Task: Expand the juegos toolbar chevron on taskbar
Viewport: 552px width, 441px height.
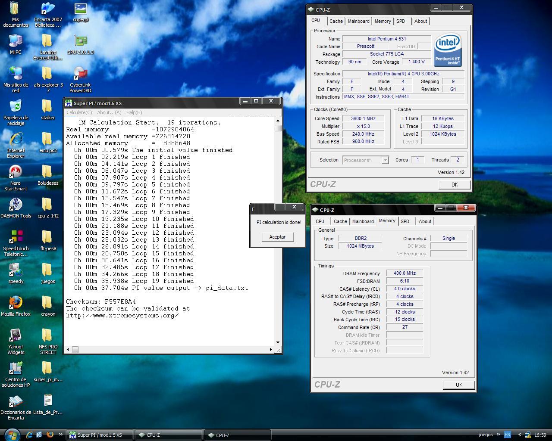Action: pyautogui.click(x=499, y=435)
